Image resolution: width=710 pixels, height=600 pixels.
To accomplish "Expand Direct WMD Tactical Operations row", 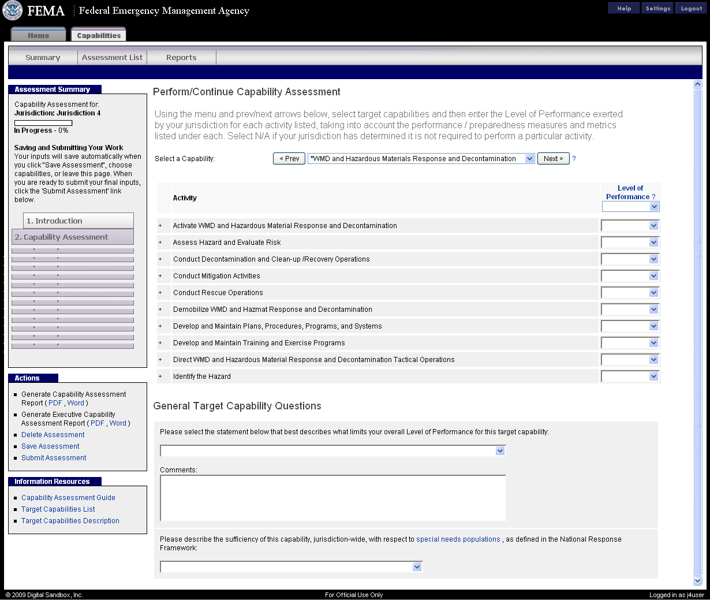I will coord(160,360).
